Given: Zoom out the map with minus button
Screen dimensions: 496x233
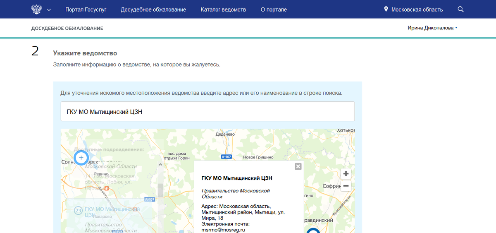Looking at the screenshot, I should click(346, 186).
